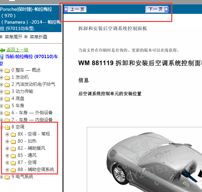Expand the 0 整车 — 概述 node
Viewport: 202px width, 192px height.
click(1, 70)
